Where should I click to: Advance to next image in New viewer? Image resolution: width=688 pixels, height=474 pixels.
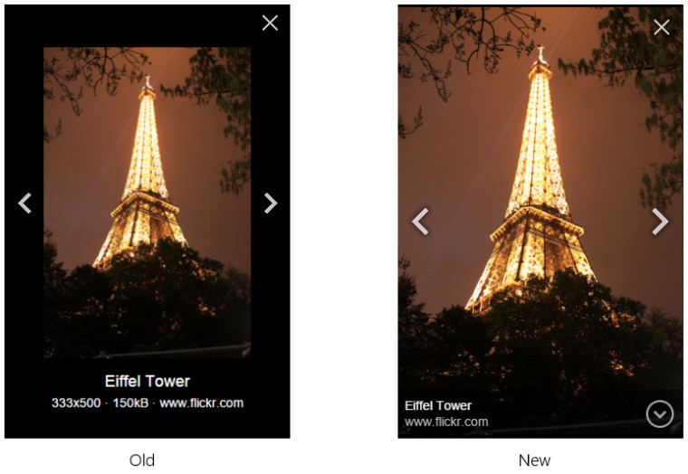pos(660,222)
